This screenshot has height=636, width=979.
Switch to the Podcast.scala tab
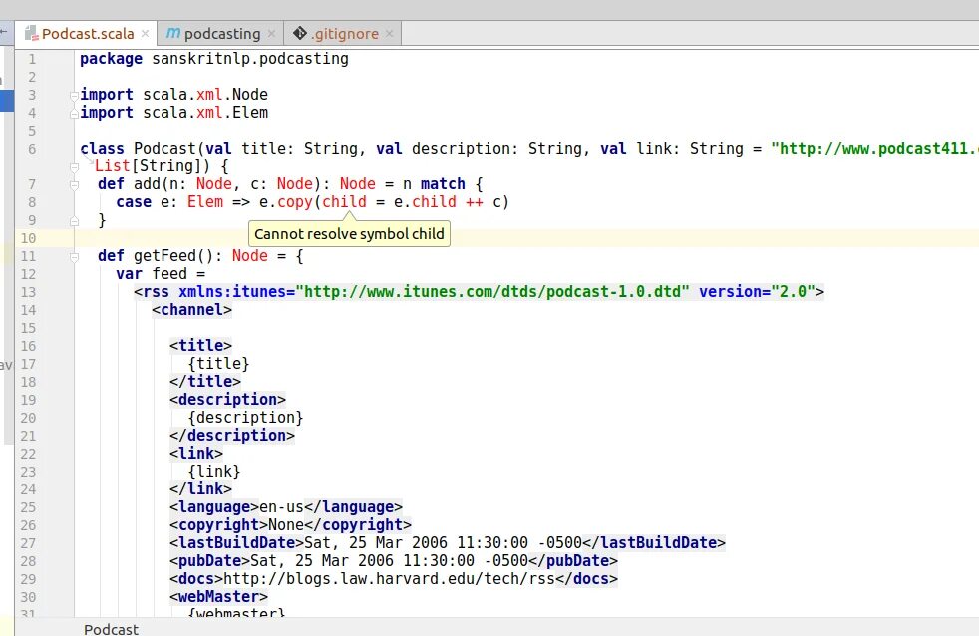pyautogui.click(x=86, y=34)
